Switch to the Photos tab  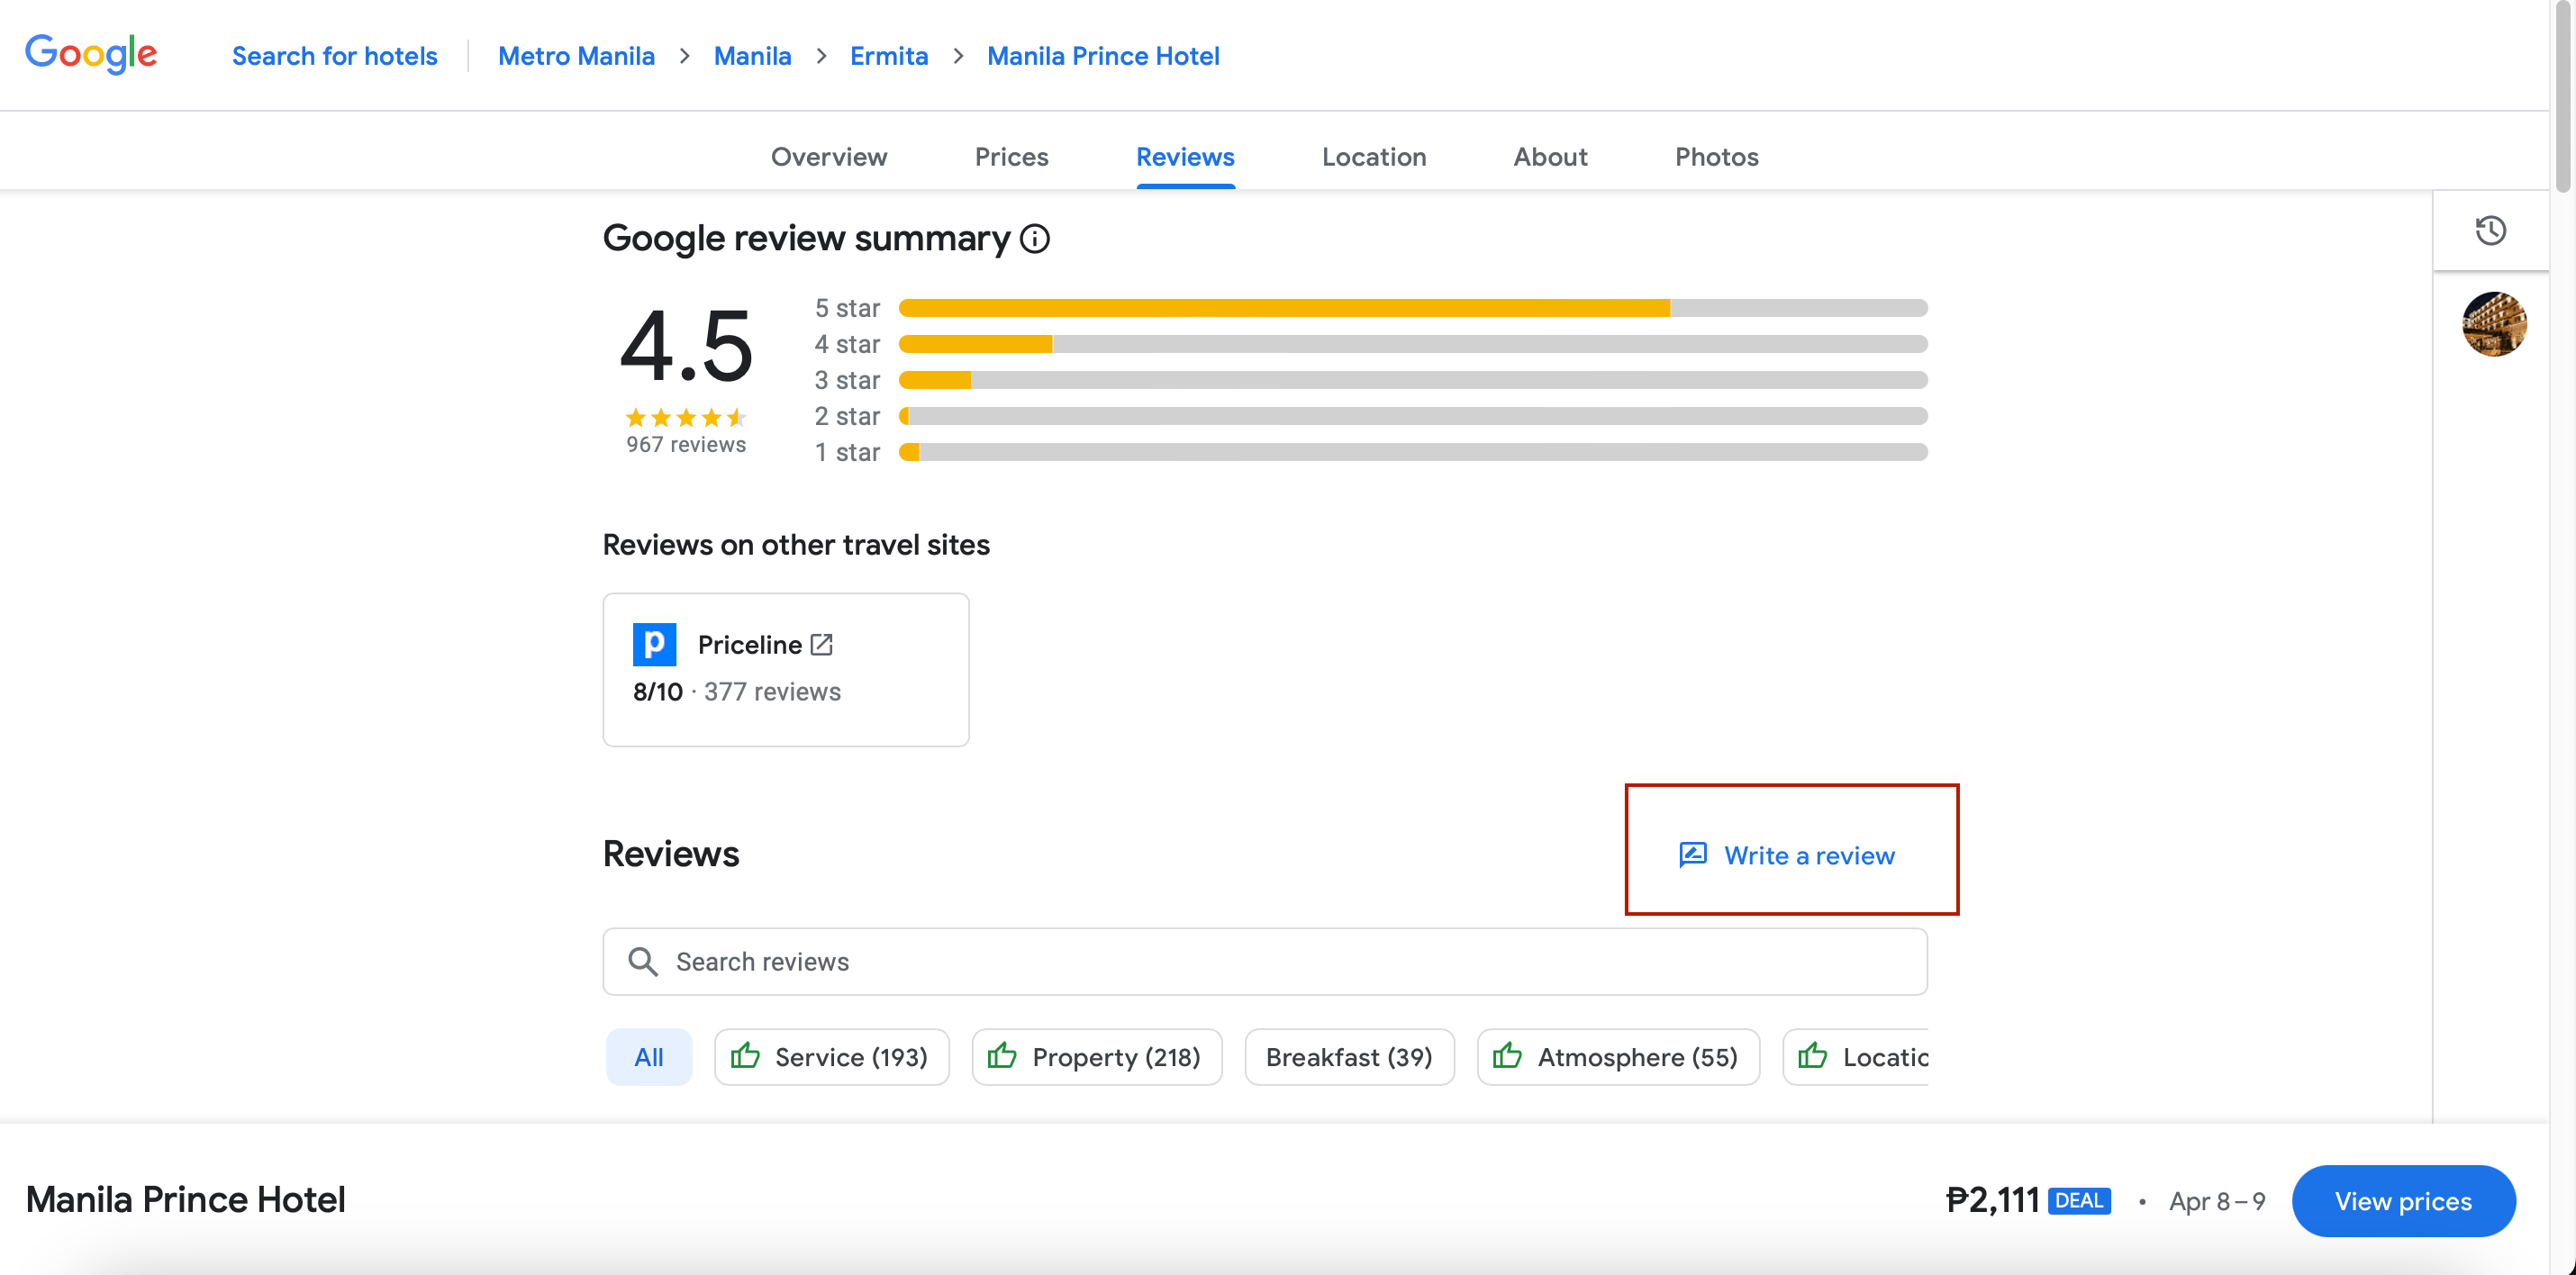click(1716, 157)
